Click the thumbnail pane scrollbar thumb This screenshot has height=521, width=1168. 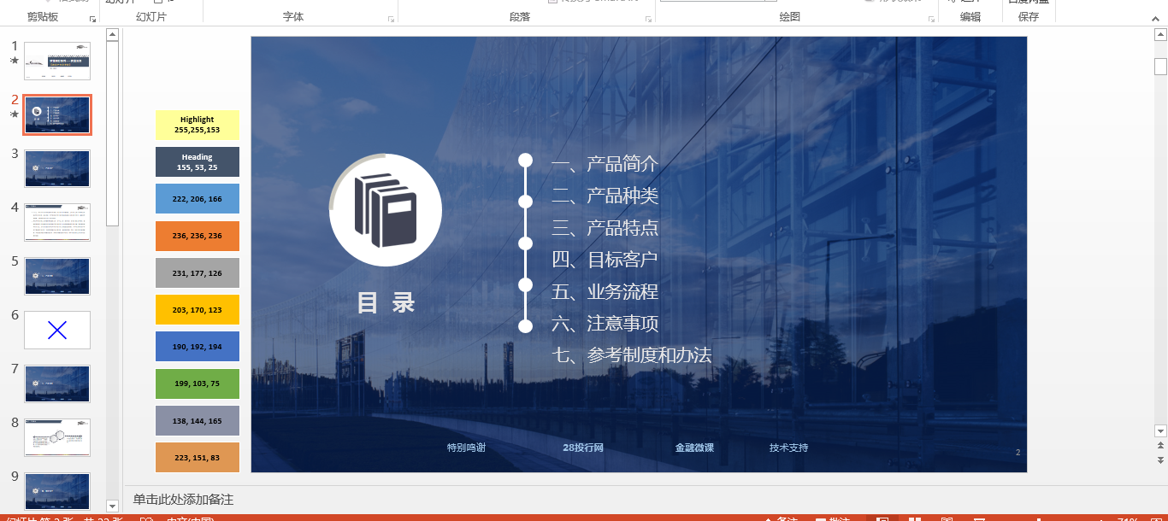(x=112, y=133)
